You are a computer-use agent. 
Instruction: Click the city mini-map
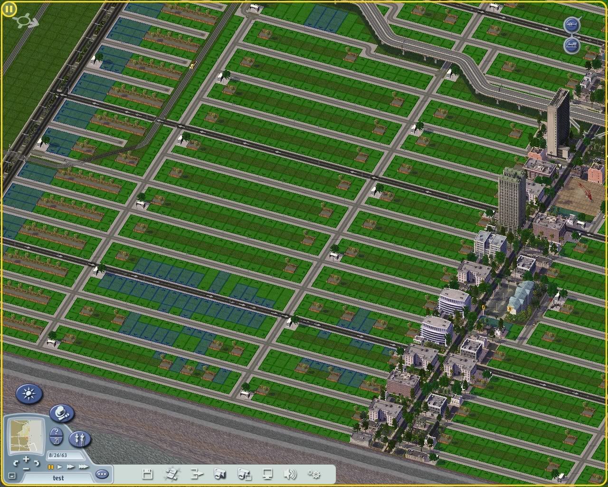(26, 435)
